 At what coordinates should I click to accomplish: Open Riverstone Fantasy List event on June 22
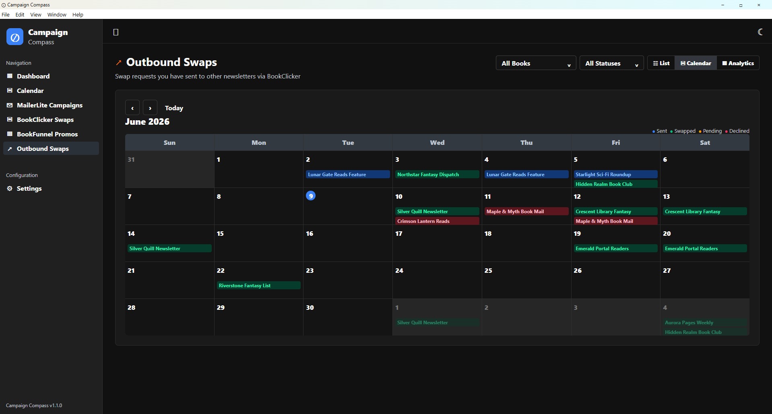point(259,285)
